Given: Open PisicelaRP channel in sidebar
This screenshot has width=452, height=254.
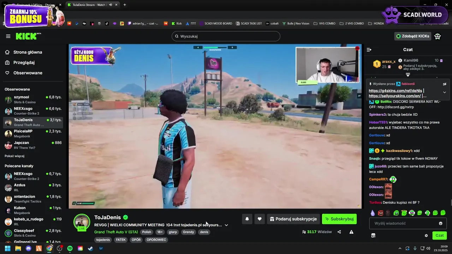Looking at the screenshot, I should [34, 134].
